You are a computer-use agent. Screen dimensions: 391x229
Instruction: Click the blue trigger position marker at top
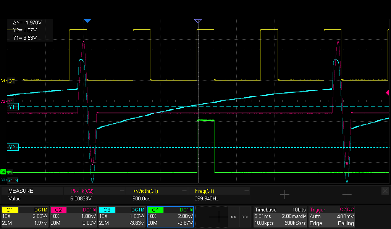[x=87, y=21]
